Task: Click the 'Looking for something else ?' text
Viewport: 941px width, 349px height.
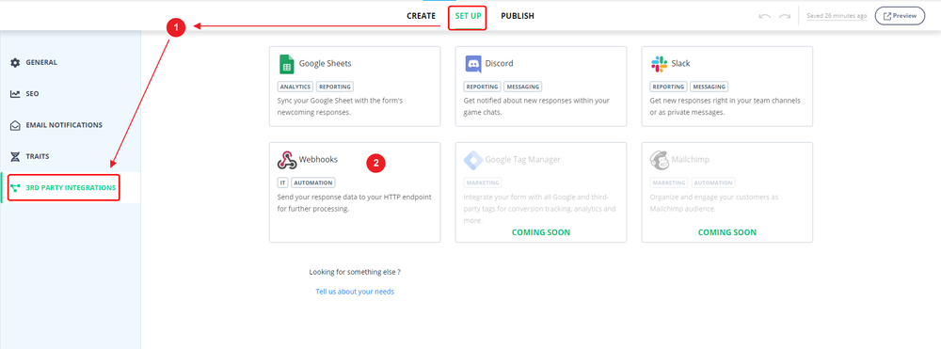Action: [355, 272]
